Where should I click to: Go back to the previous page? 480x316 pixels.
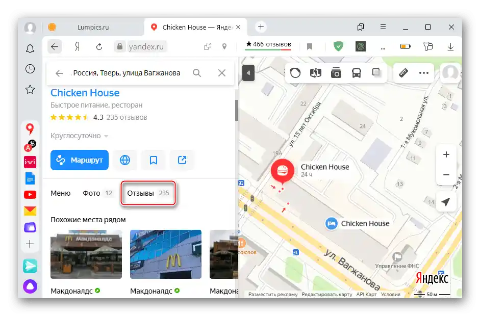point(55,46)
